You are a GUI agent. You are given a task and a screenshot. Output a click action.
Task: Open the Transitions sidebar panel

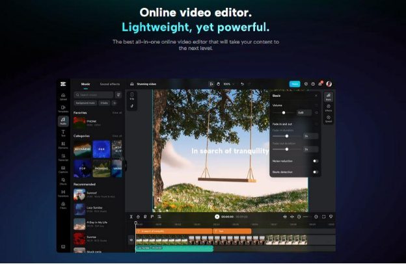(x=63, y=193)
